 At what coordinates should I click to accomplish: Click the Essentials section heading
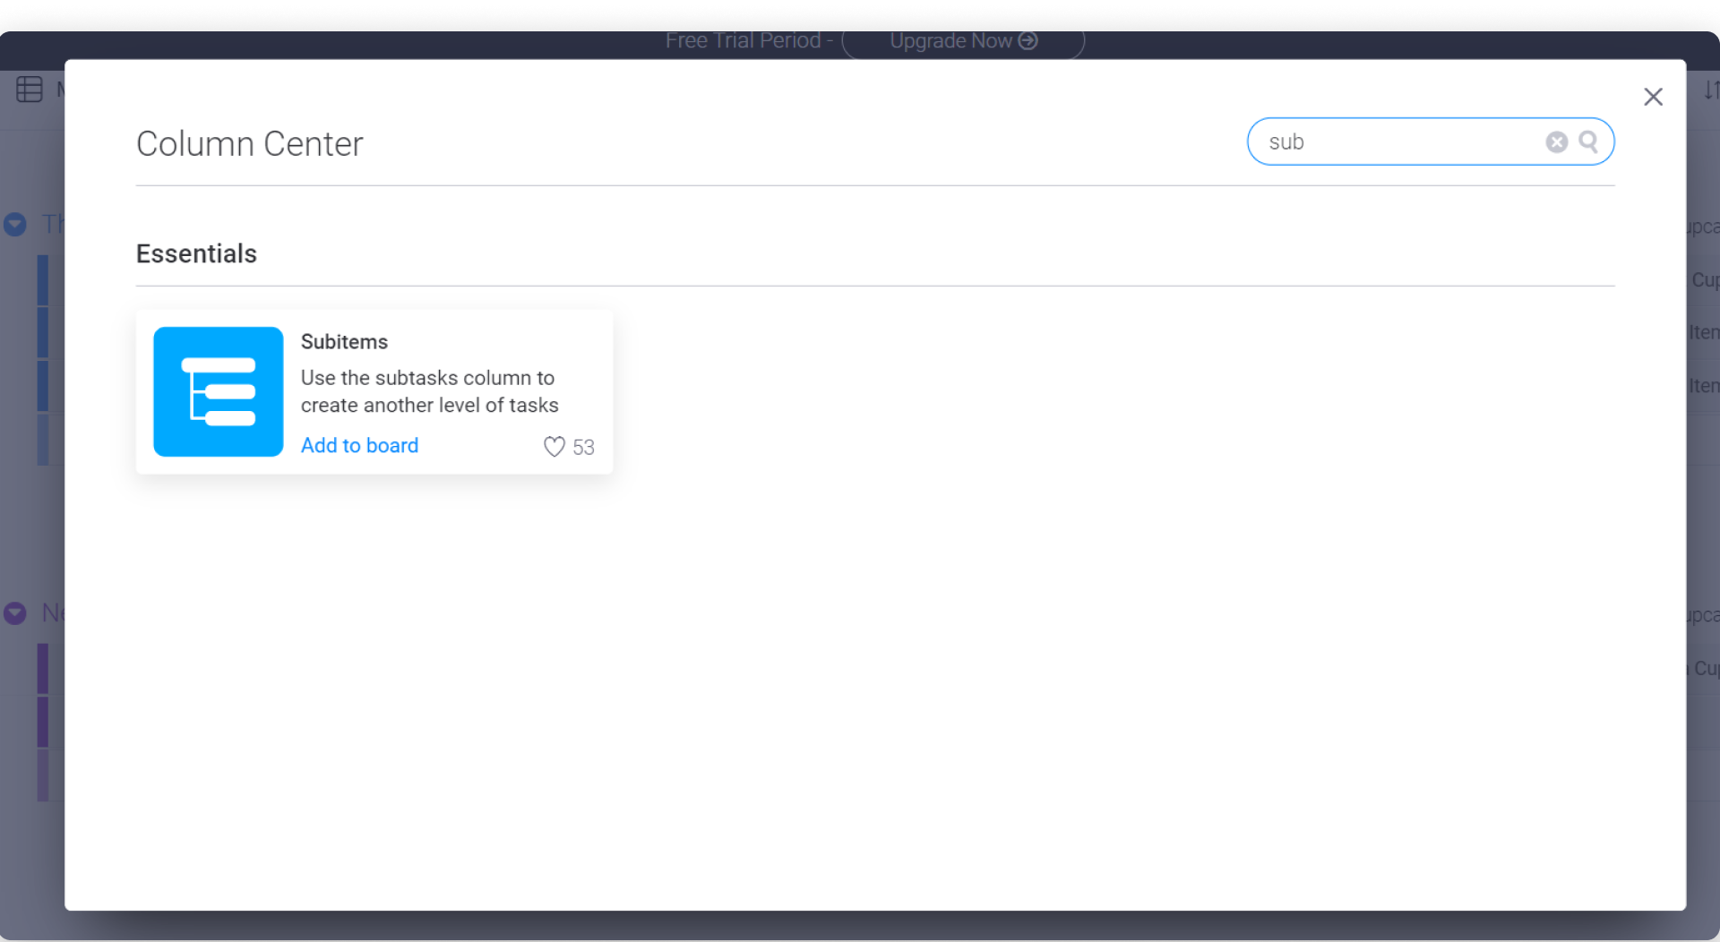pos(196,253)
